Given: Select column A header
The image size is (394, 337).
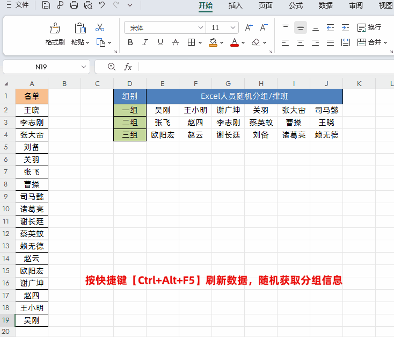Looking at the screenshot, I should [x=32, y=84].
